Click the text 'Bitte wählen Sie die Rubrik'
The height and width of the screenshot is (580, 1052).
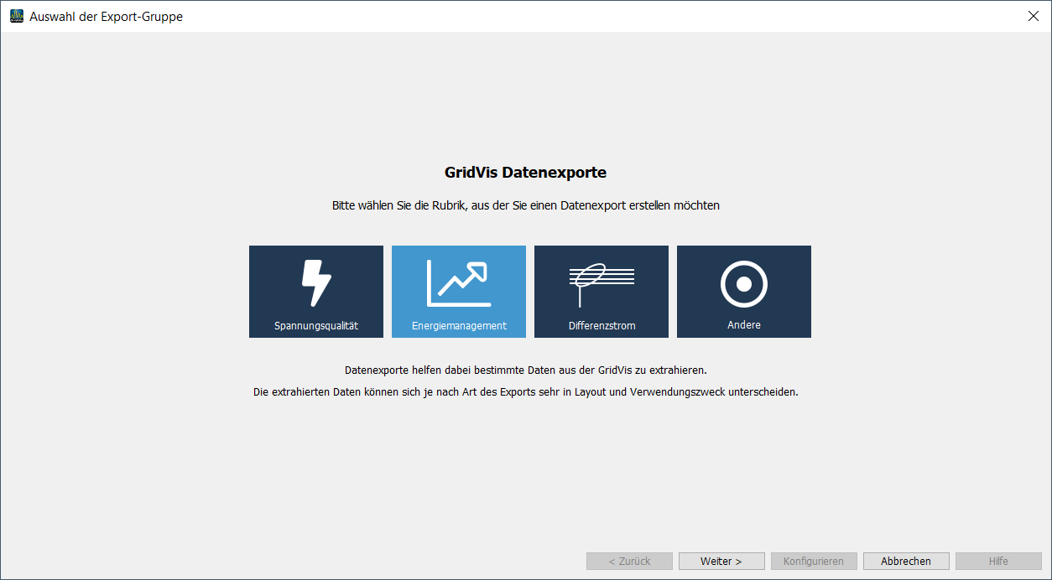pos(399,205)
